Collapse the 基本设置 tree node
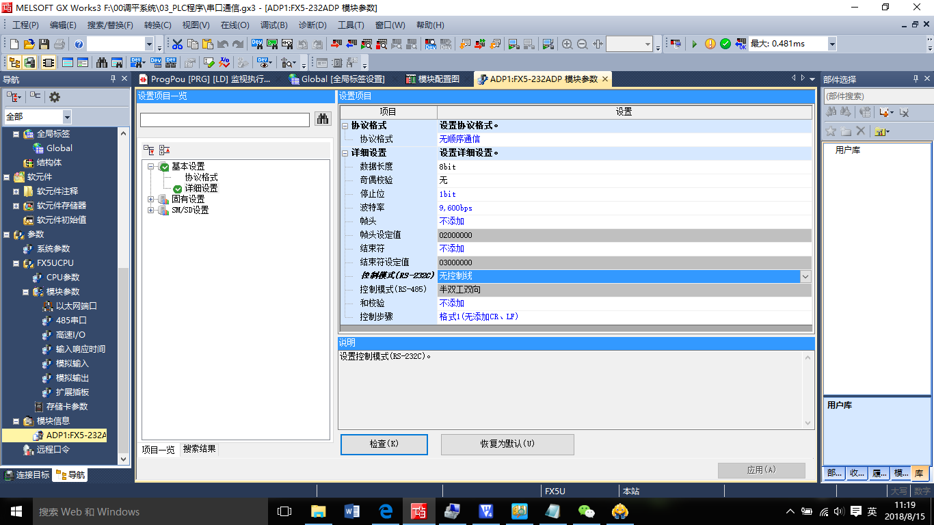Viewport: 934px width, 525px height. point(151,167)
